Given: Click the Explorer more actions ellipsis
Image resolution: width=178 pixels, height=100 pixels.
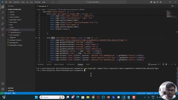Looking at the screenshot, I should pos(33,6).
